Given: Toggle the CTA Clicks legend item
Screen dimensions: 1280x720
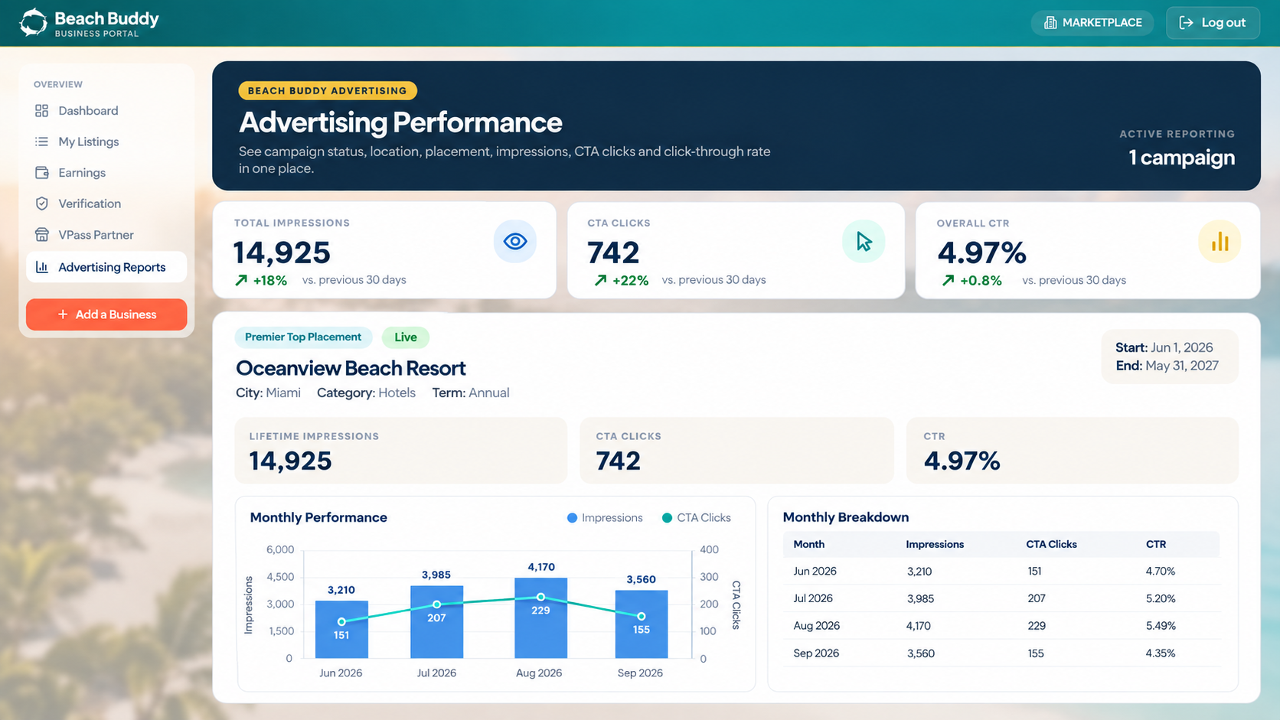Looking at the screenshot, I should pyautogui.click(x=696, y=518).
